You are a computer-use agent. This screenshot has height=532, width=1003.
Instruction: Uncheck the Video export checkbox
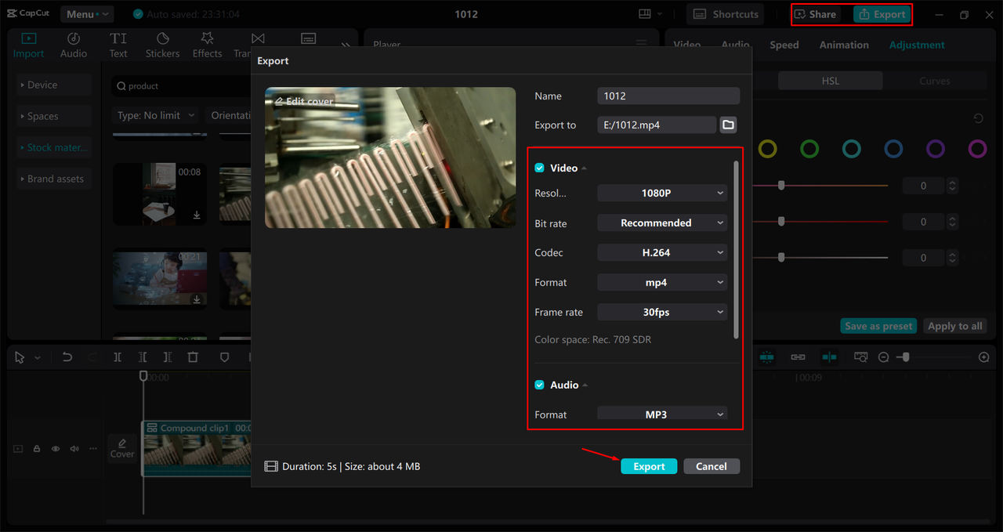coord(539,168)
